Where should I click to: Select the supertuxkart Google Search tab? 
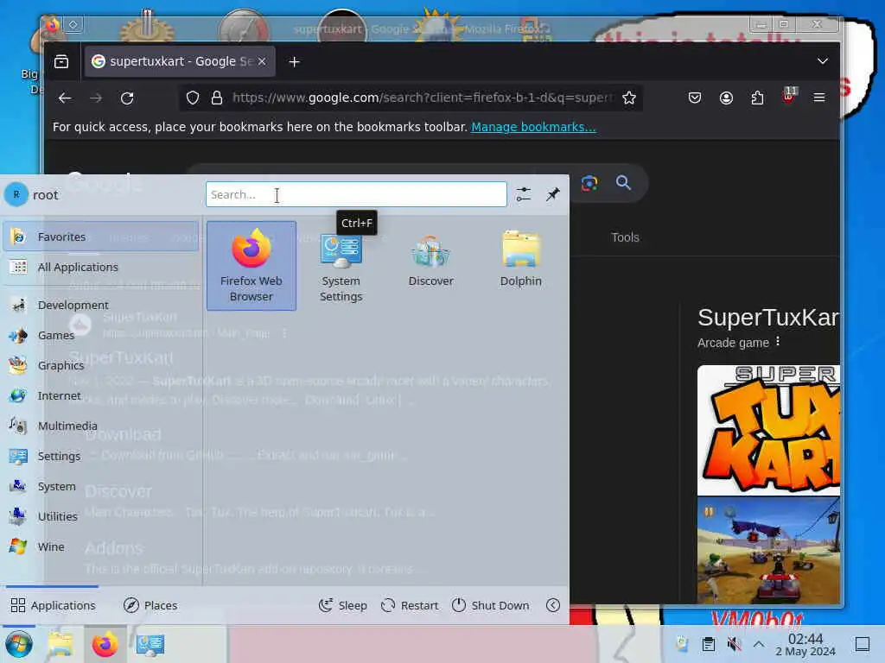point(180,61)
